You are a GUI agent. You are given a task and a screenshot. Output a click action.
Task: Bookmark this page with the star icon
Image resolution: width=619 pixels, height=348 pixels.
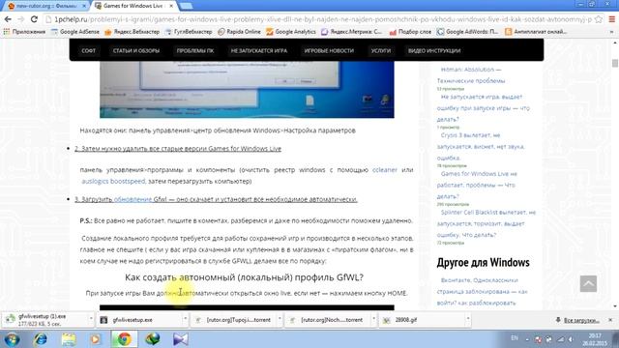[599, 19]
